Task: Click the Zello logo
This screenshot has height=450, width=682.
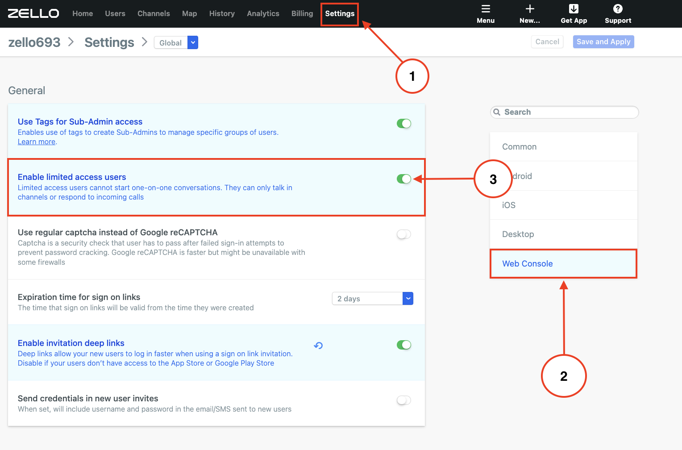Action: (33, 13)
